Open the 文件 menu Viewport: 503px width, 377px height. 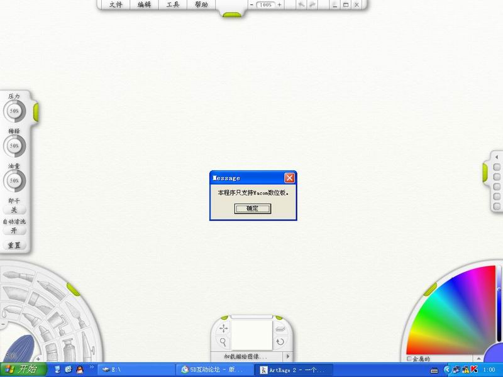point(116,4)
